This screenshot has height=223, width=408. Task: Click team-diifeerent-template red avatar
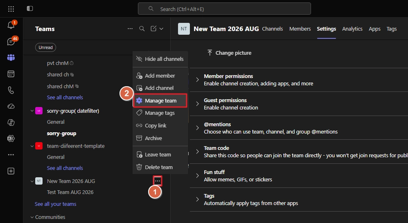(x=39, y=146)
